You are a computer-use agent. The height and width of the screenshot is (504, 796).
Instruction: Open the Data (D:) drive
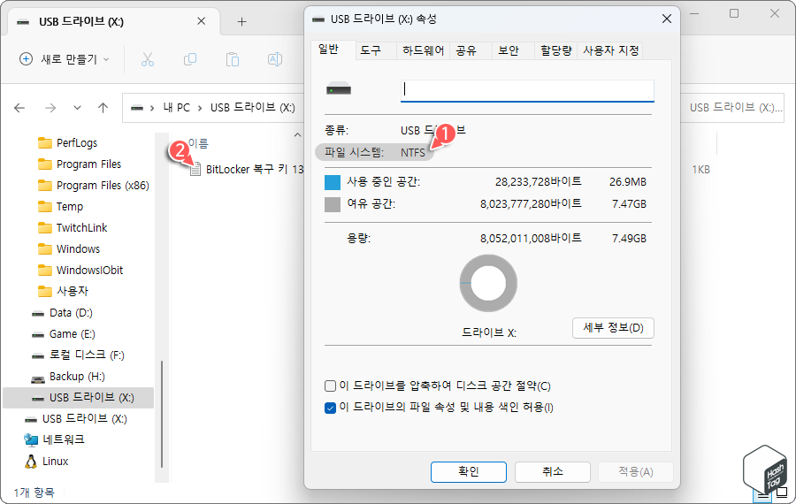point(62,313)
